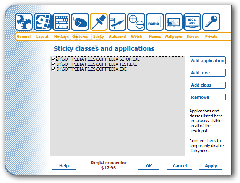The height and width of the screenshot is (183, 240).
Task: Switch to the Autosend tab label
Action: (117, 37)
